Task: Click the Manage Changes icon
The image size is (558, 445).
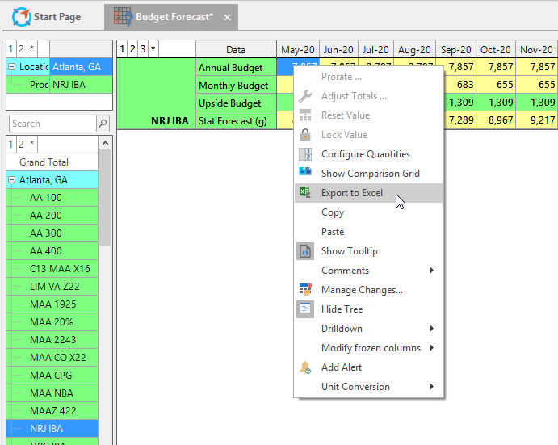Action: point(305,289)
